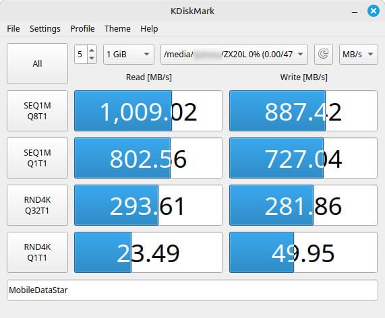
Task: Click the MobileDataStar comment field
Action: tap(192, 290)
